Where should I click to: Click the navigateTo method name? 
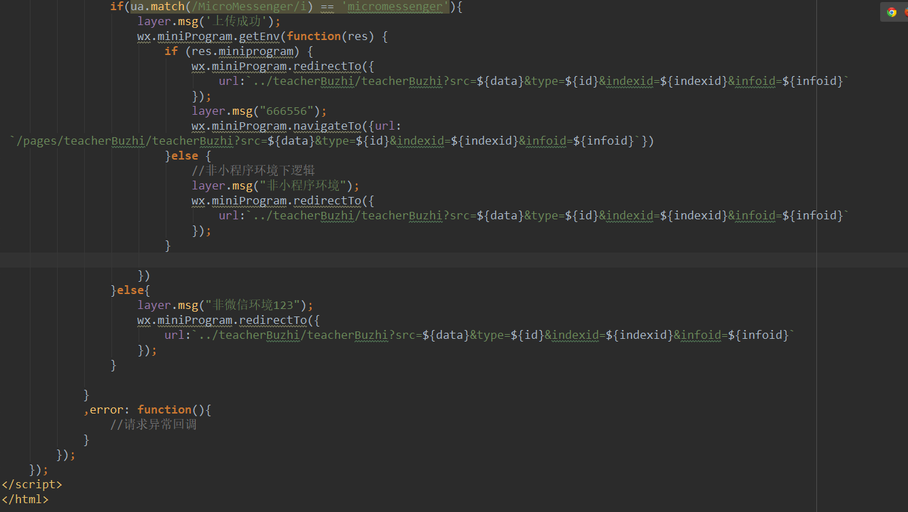(327, 126)
